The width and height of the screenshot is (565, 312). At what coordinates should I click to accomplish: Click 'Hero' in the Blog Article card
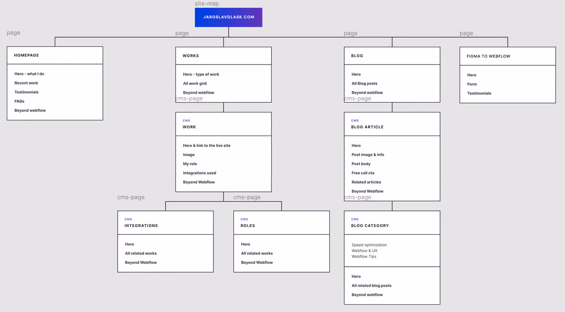[356, 145]
